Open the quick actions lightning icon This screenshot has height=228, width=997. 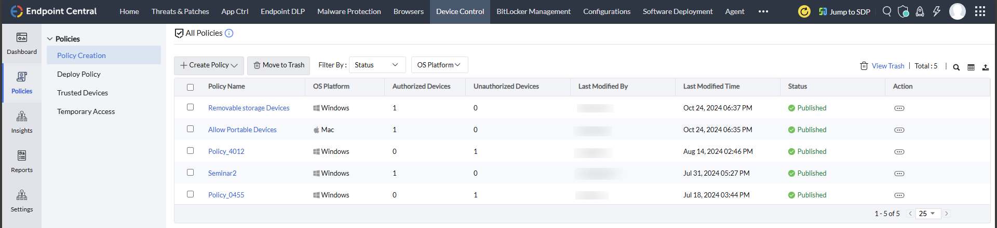[936, 11]
